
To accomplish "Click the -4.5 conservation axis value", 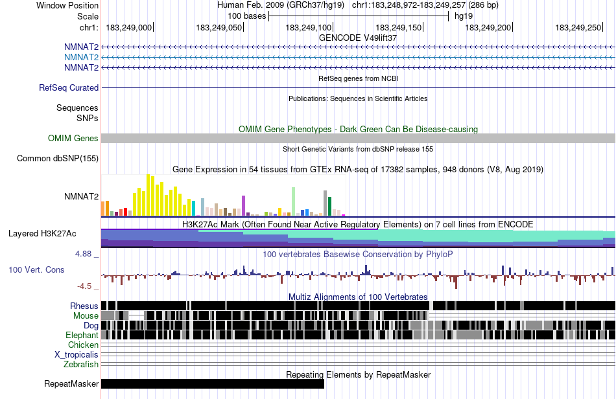I will point(84,286).
